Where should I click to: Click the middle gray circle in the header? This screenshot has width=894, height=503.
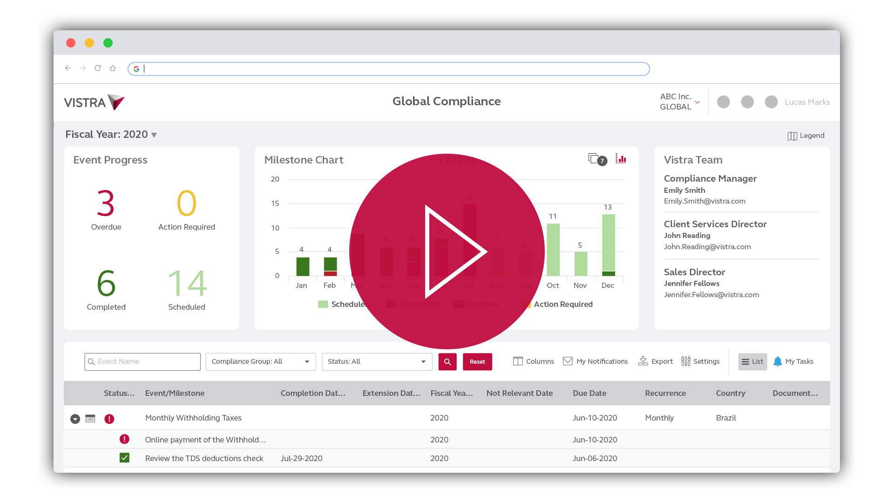point(747,102)
